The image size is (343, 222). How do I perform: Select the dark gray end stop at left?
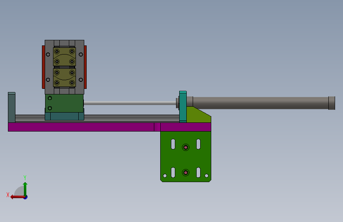click(x=11, y=107)
